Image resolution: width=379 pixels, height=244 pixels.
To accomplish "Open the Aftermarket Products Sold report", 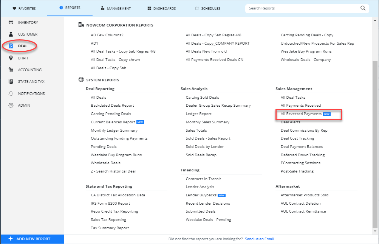I will (305, 195).
